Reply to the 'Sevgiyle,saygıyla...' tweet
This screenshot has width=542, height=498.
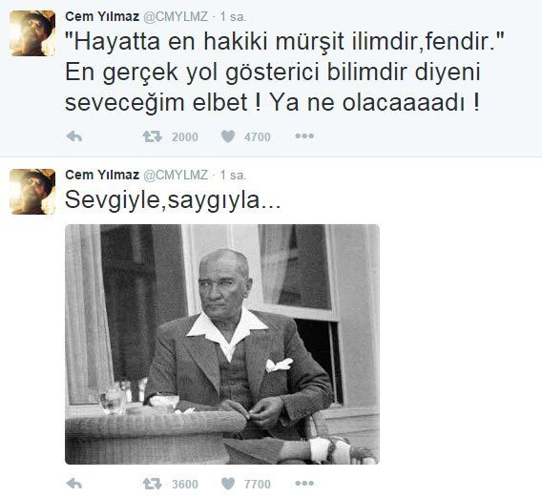click(x=74, y=484)
